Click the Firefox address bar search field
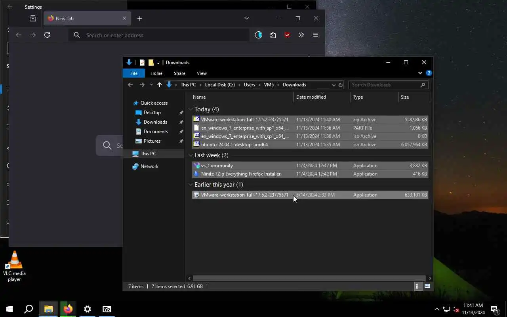 (x=159, y=35)
